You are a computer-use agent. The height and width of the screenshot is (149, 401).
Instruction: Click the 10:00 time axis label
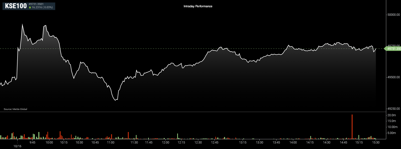(49, 142)
